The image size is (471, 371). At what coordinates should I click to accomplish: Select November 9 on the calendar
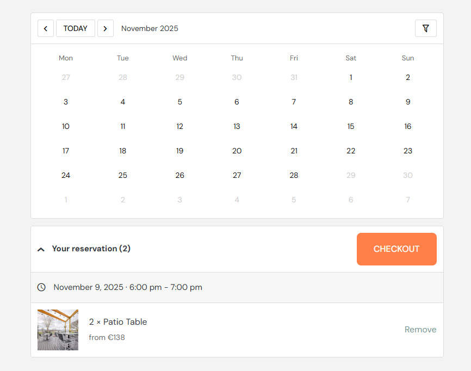click(x=408, y=102)
